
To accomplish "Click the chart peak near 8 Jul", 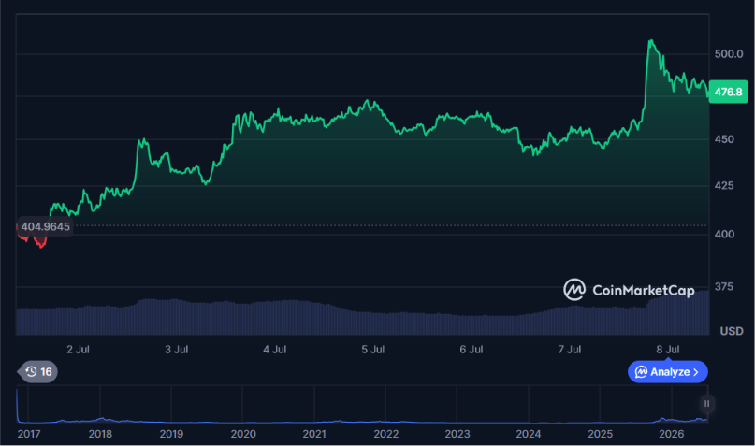I will pyautogui.click(x=651, y=42).
